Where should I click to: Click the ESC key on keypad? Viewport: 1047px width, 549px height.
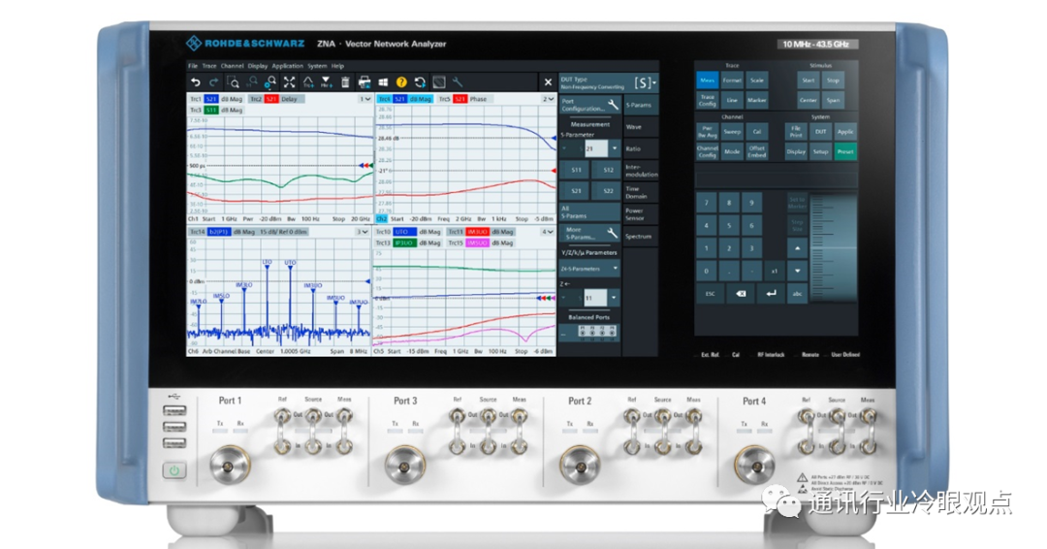tap(710, 293)
